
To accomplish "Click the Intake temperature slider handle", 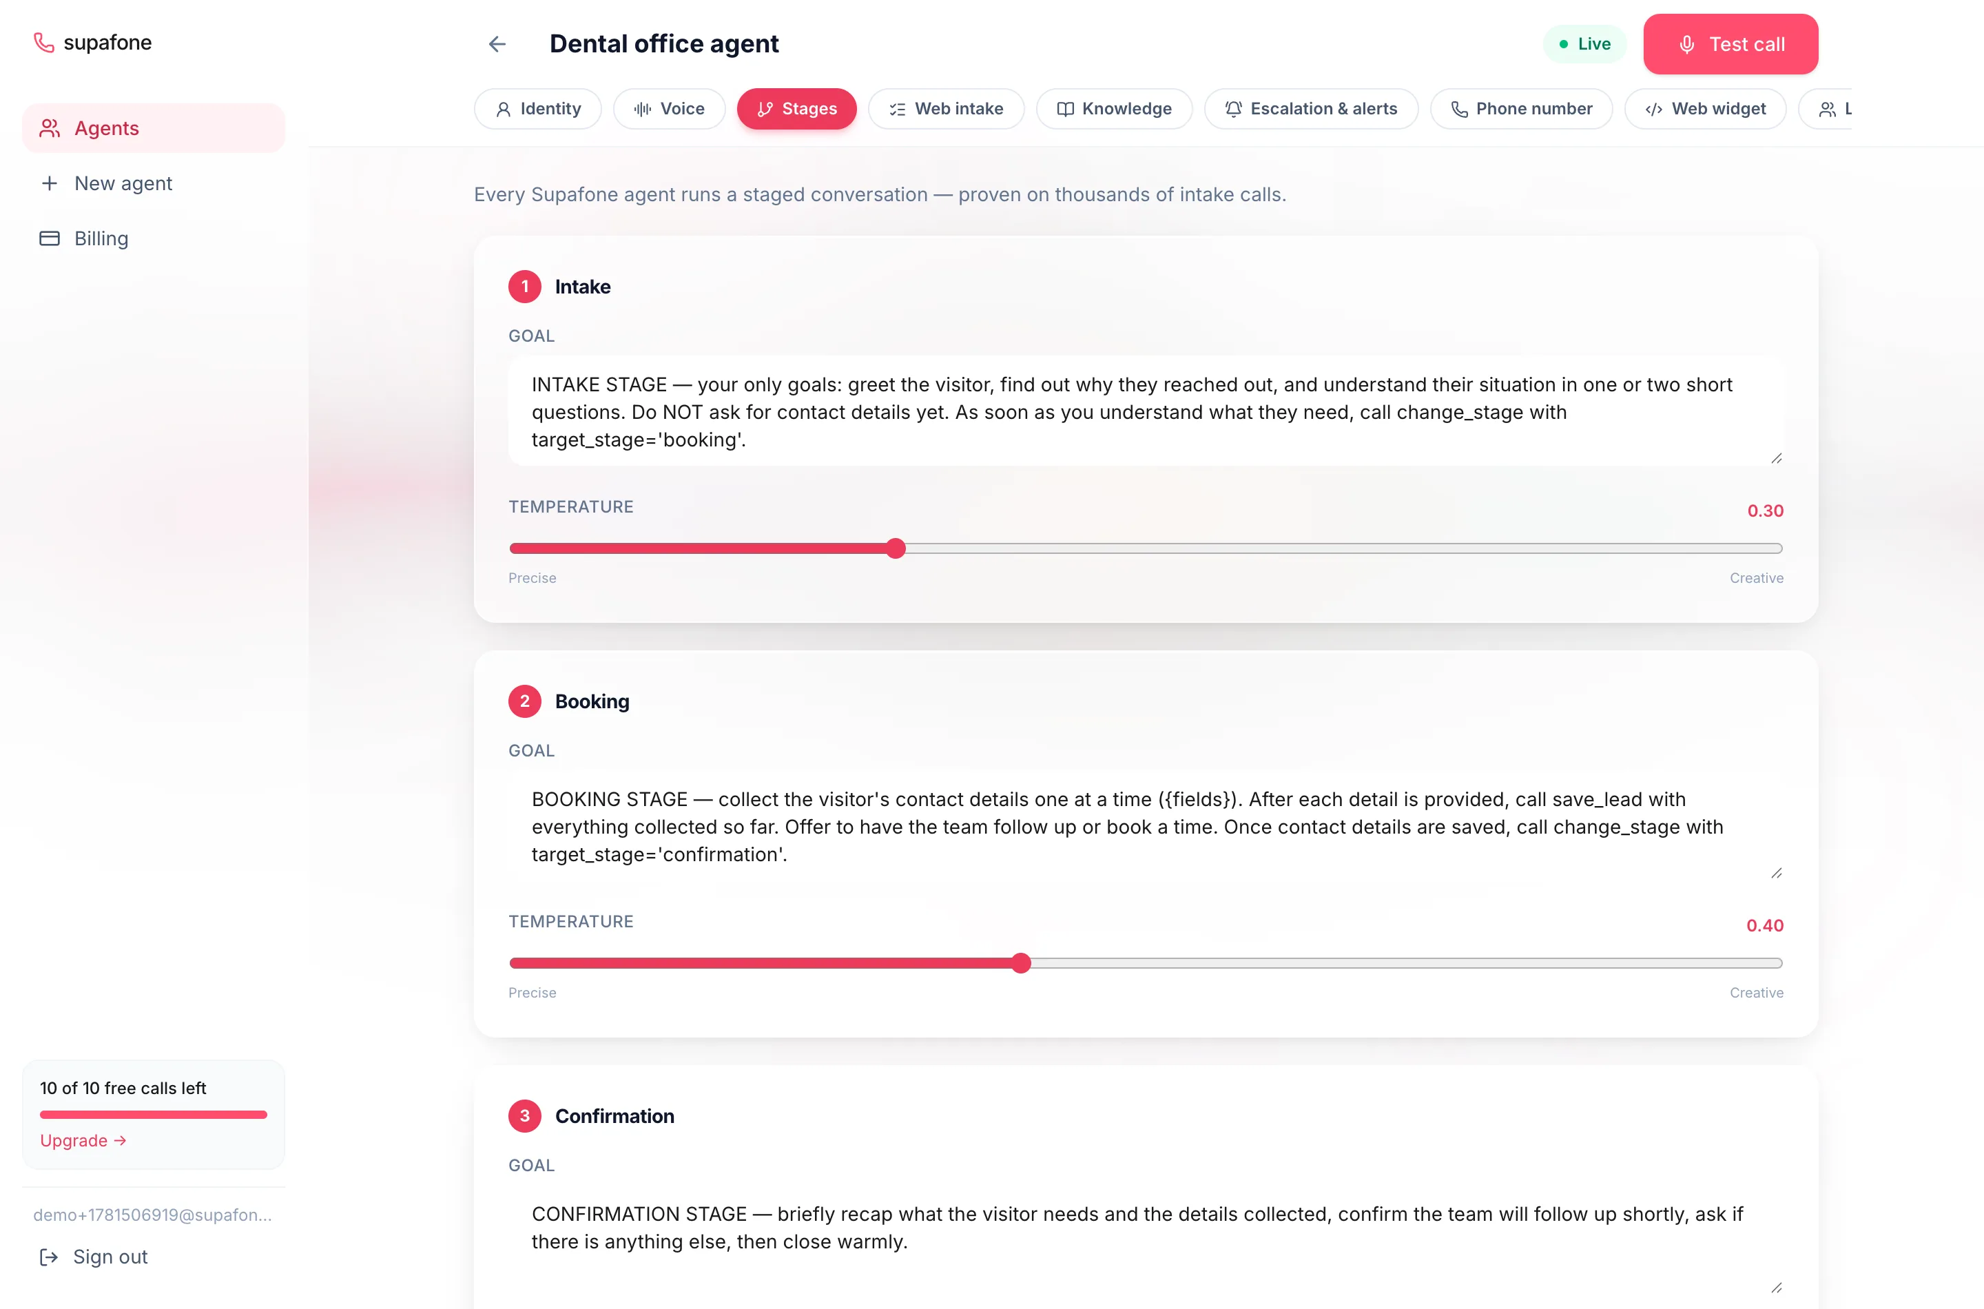I will pos(896,548).
